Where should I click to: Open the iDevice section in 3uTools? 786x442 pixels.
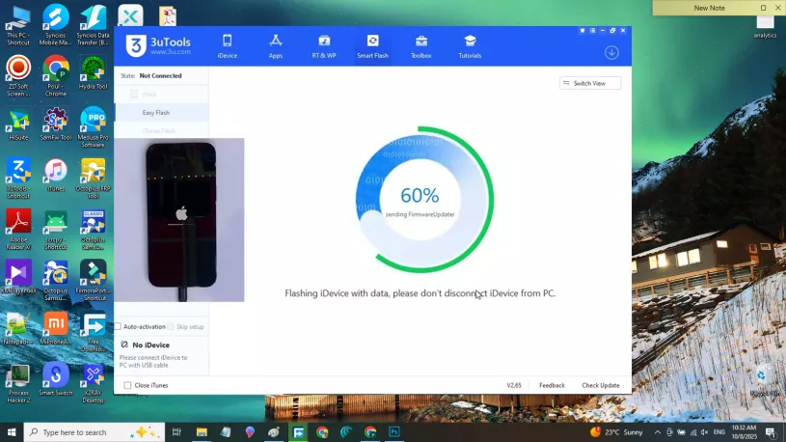227,45
